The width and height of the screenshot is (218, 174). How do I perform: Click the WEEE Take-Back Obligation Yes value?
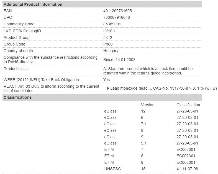(x=106, y=80)
